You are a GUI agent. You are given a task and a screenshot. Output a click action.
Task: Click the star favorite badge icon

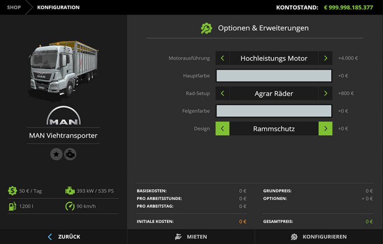click(x=56, y=154)
